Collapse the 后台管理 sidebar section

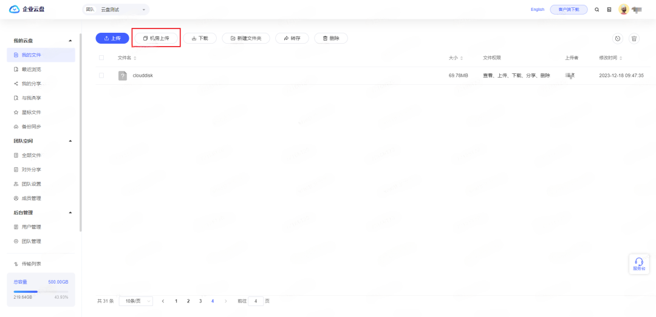click(x=70, y=213)
